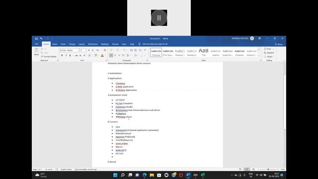This screenshot has height=179, width=318.
Task: Click the Paste clipboard icon
Action: 36,50
